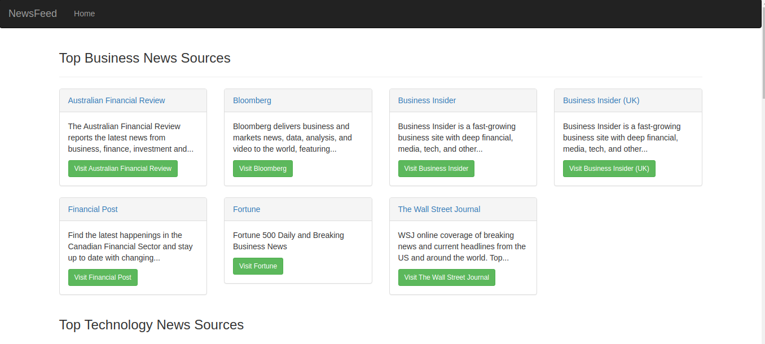
Task: Select the Business Insider heading link
Action: pos(427,100)
